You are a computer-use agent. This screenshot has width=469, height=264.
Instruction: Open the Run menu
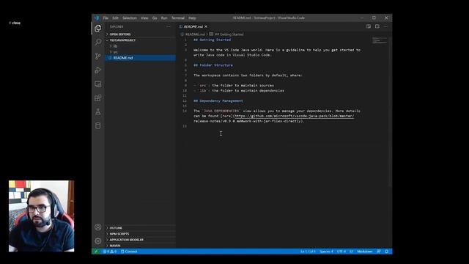pyautogui.click(x=164, y=18)
